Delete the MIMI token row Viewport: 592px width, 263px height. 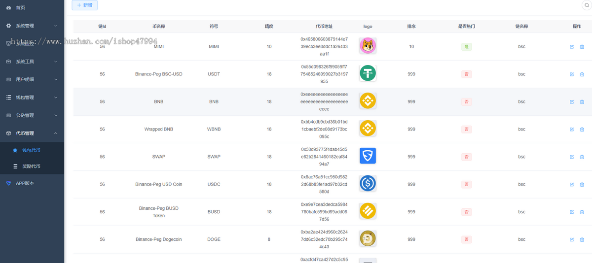(582, 47)
